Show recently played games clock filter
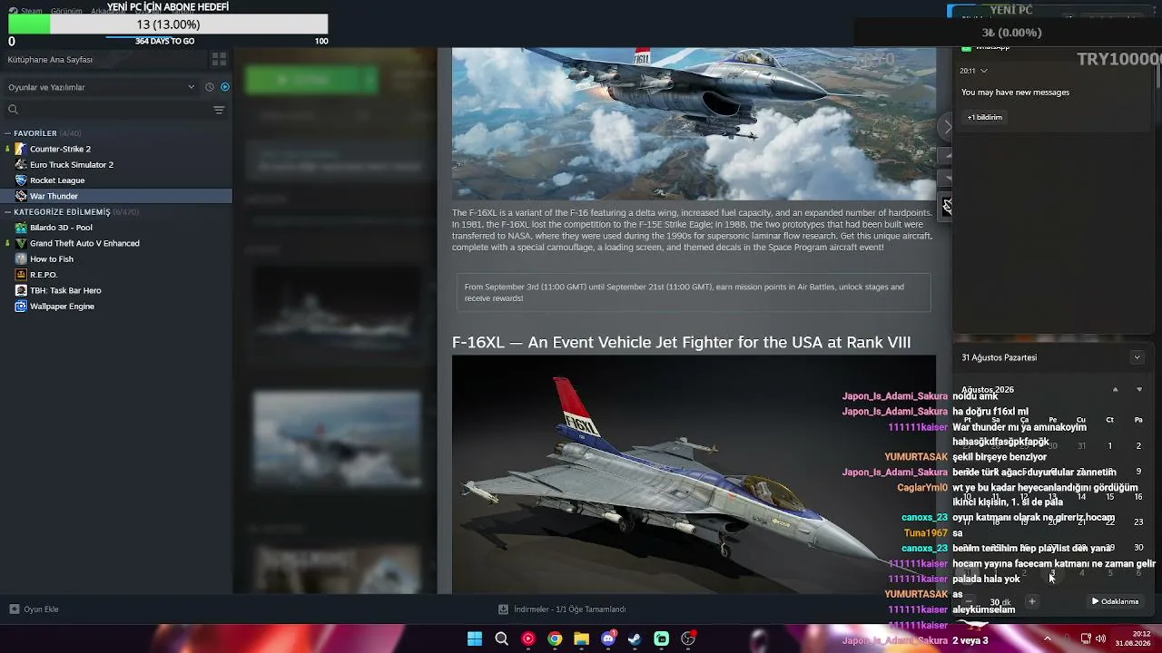This screenshot has height=653, width=1162. [210, 87]
